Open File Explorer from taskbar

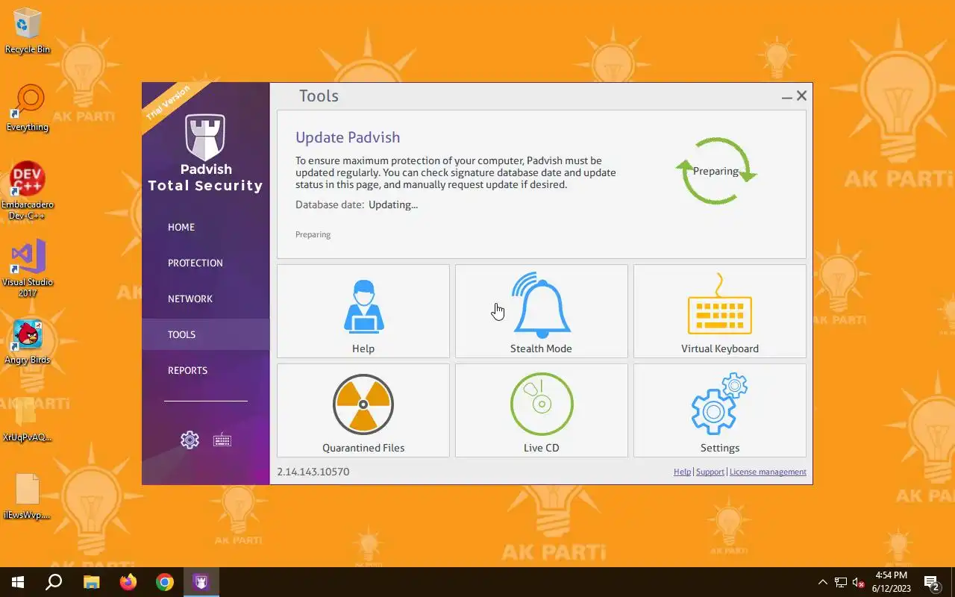tap(91, 582)
